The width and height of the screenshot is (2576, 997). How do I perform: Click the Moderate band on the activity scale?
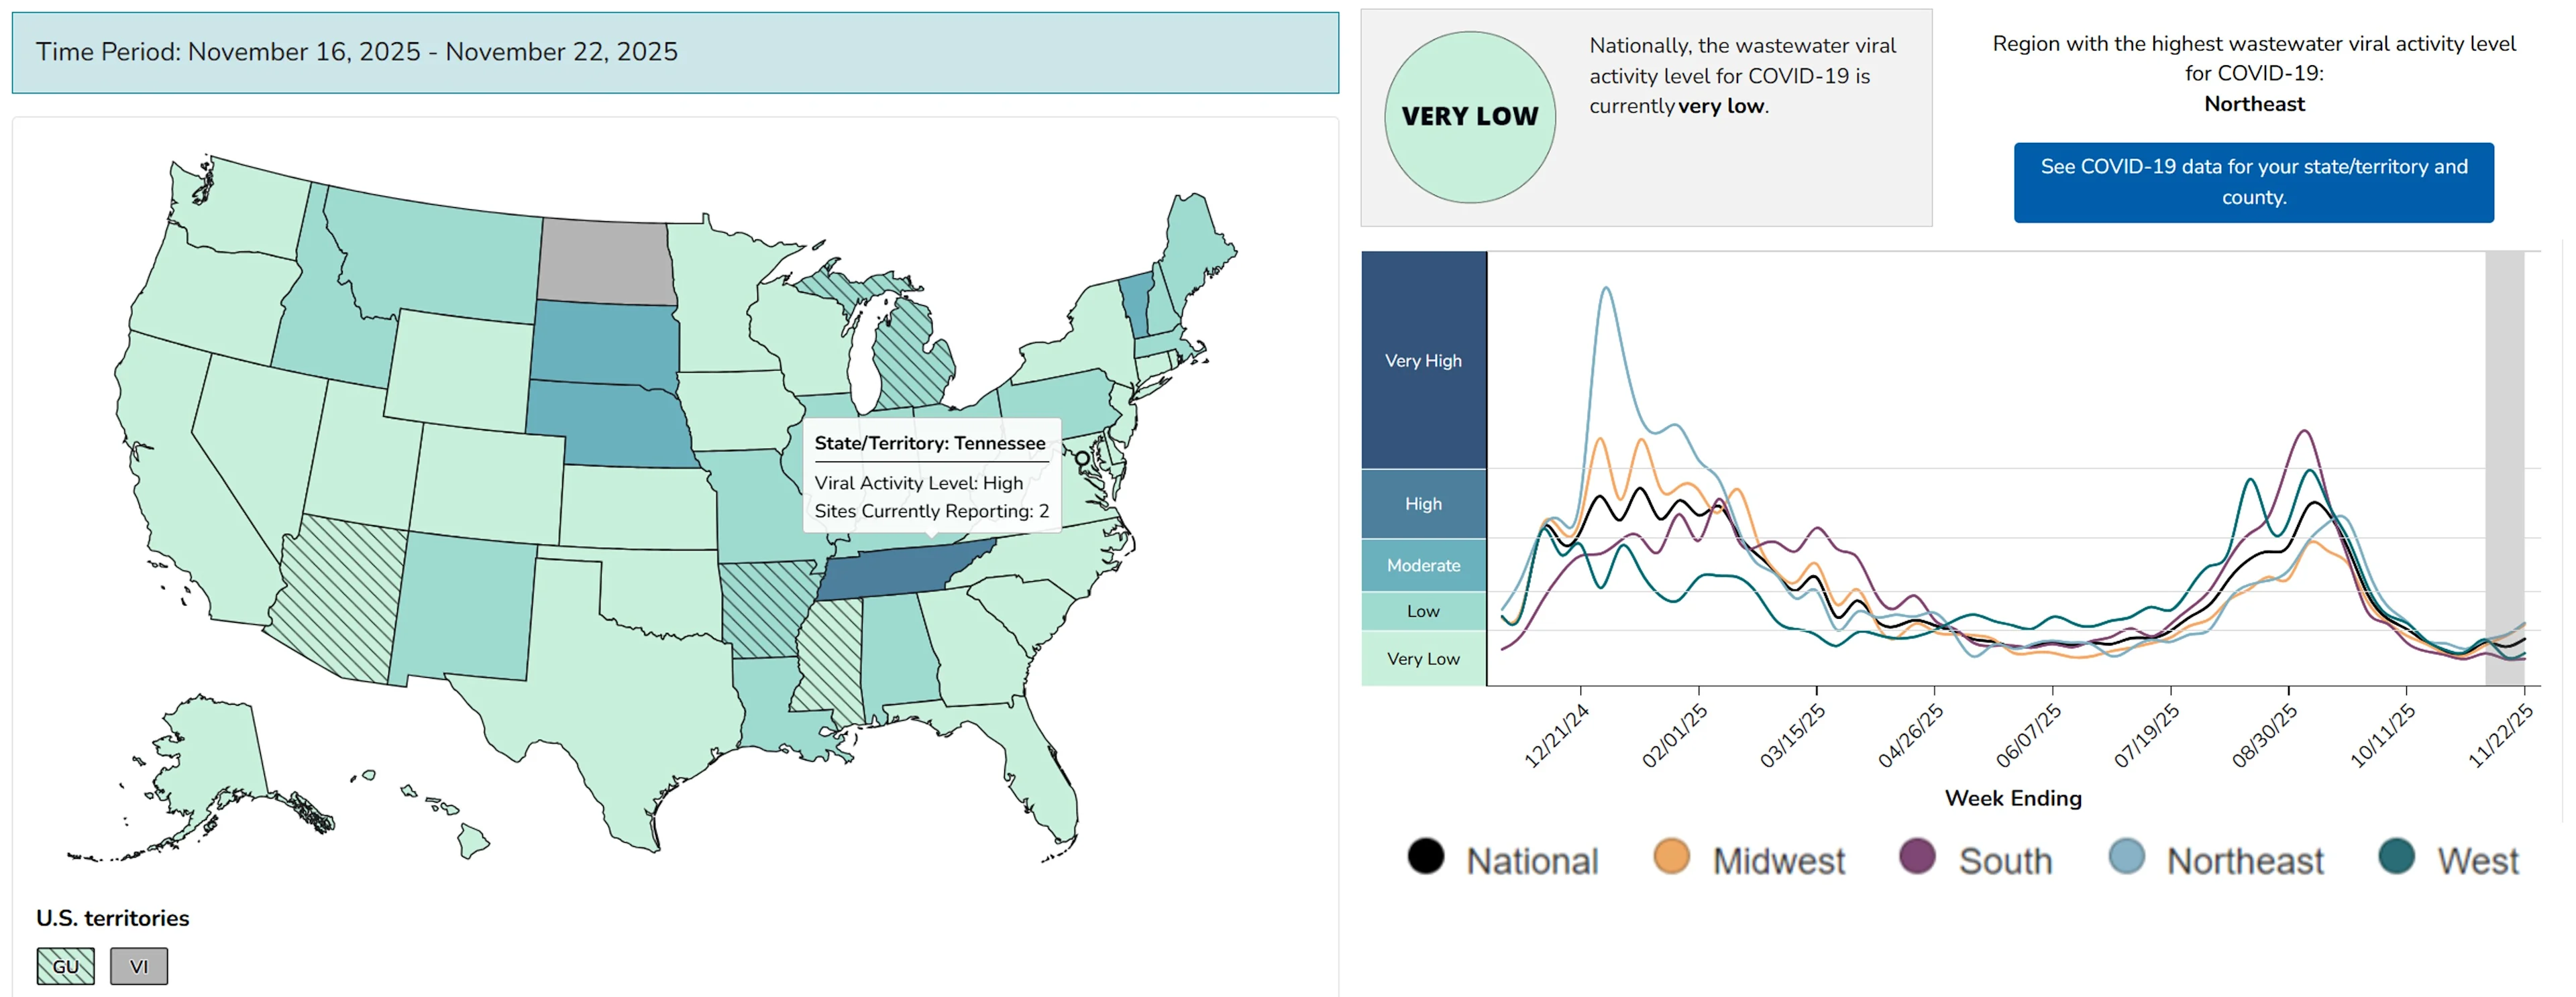click(x=1422, y=565)
